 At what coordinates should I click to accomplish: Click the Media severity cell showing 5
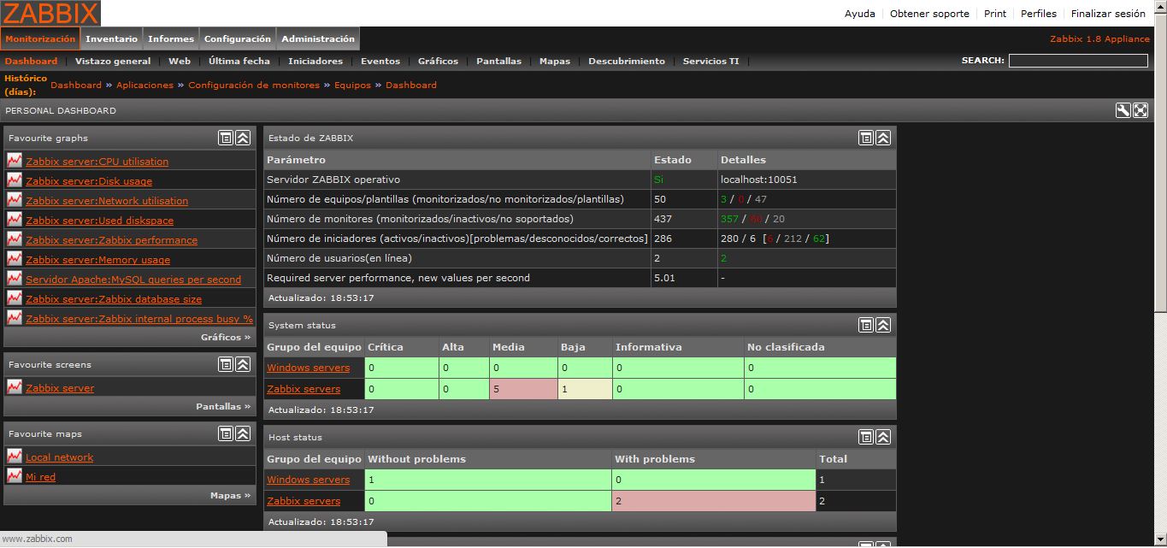point(522,389)
